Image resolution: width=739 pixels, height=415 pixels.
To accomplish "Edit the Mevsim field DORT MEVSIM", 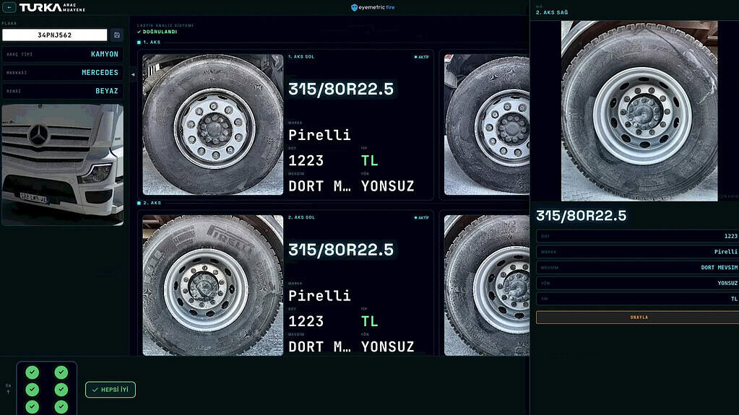I will 638,267.
